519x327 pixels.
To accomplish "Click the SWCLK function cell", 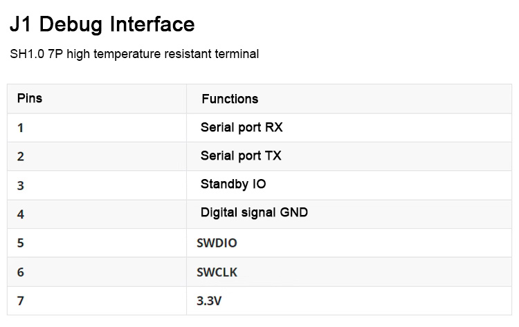I will coord(349,272).
